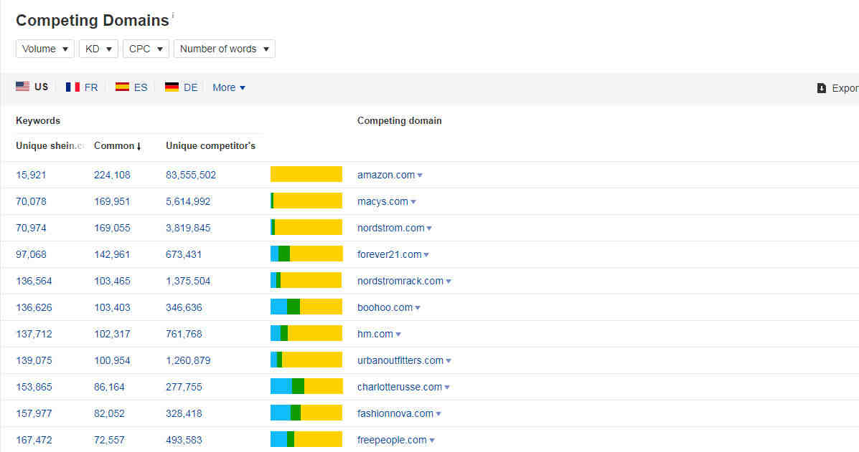Image resolution: width=859 pixels, height=452 pixels.
Task: Click the Spanish flag icon
Action: click(x=122, y=87)
